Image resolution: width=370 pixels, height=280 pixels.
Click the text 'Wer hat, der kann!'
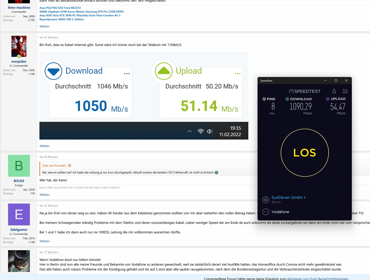point(53,180)
